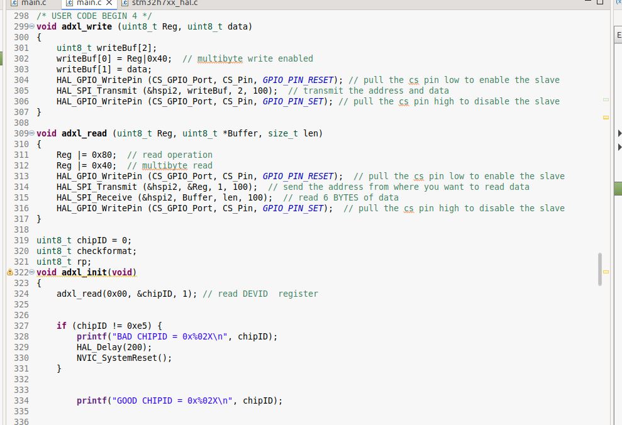Click the "multibyte write enabled" comment
This screenshot has height=425, width=622.
click(248, 58)
